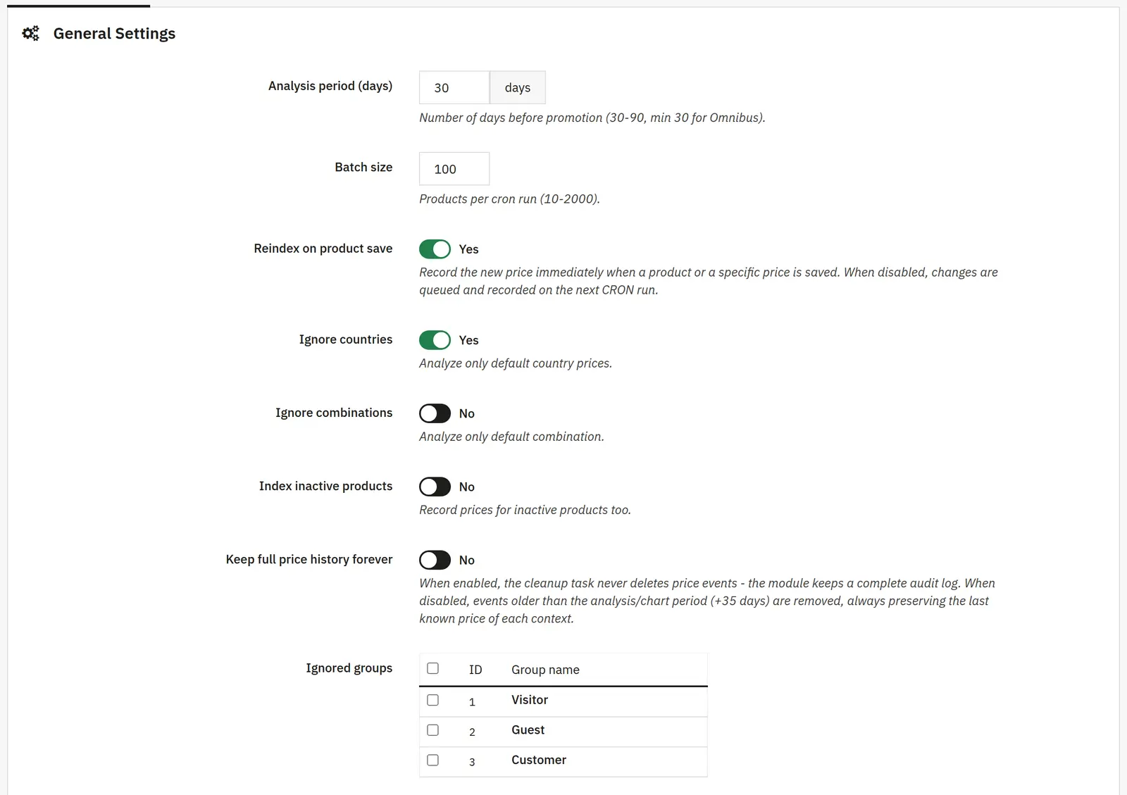The height and width of the screenshot is (795, 1127).
Task: Click the Ignore combinations label
Action: 334,413
